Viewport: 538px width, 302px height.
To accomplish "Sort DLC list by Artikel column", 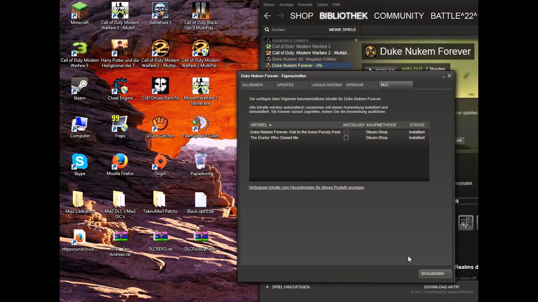I will pos(295,125).
